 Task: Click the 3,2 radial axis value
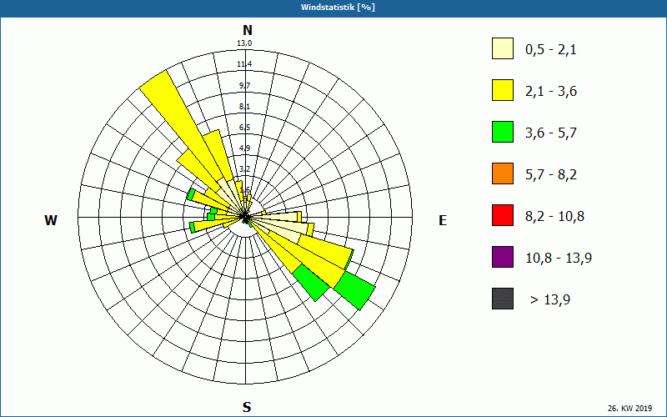click(x=244, y=169)
